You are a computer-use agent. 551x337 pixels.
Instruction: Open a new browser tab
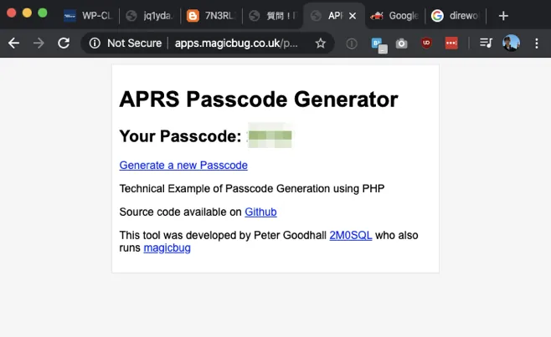(503, 16)
